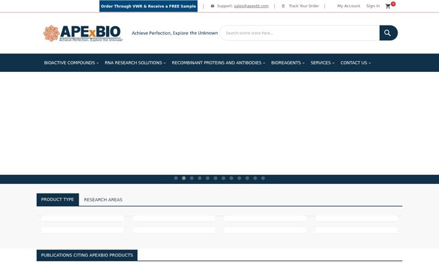
Task: Open the sales@apexbt.com email link
Action: [251, 6]
